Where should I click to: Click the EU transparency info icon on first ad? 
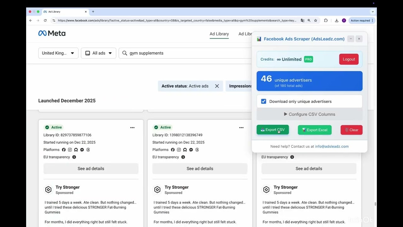[x=74, y=157]
